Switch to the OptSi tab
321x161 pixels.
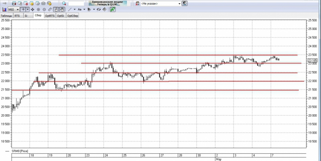(61, 16)
